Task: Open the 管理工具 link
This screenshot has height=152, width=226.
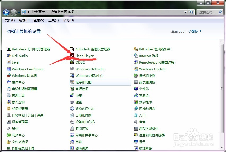Action: [x=18, y=95]
